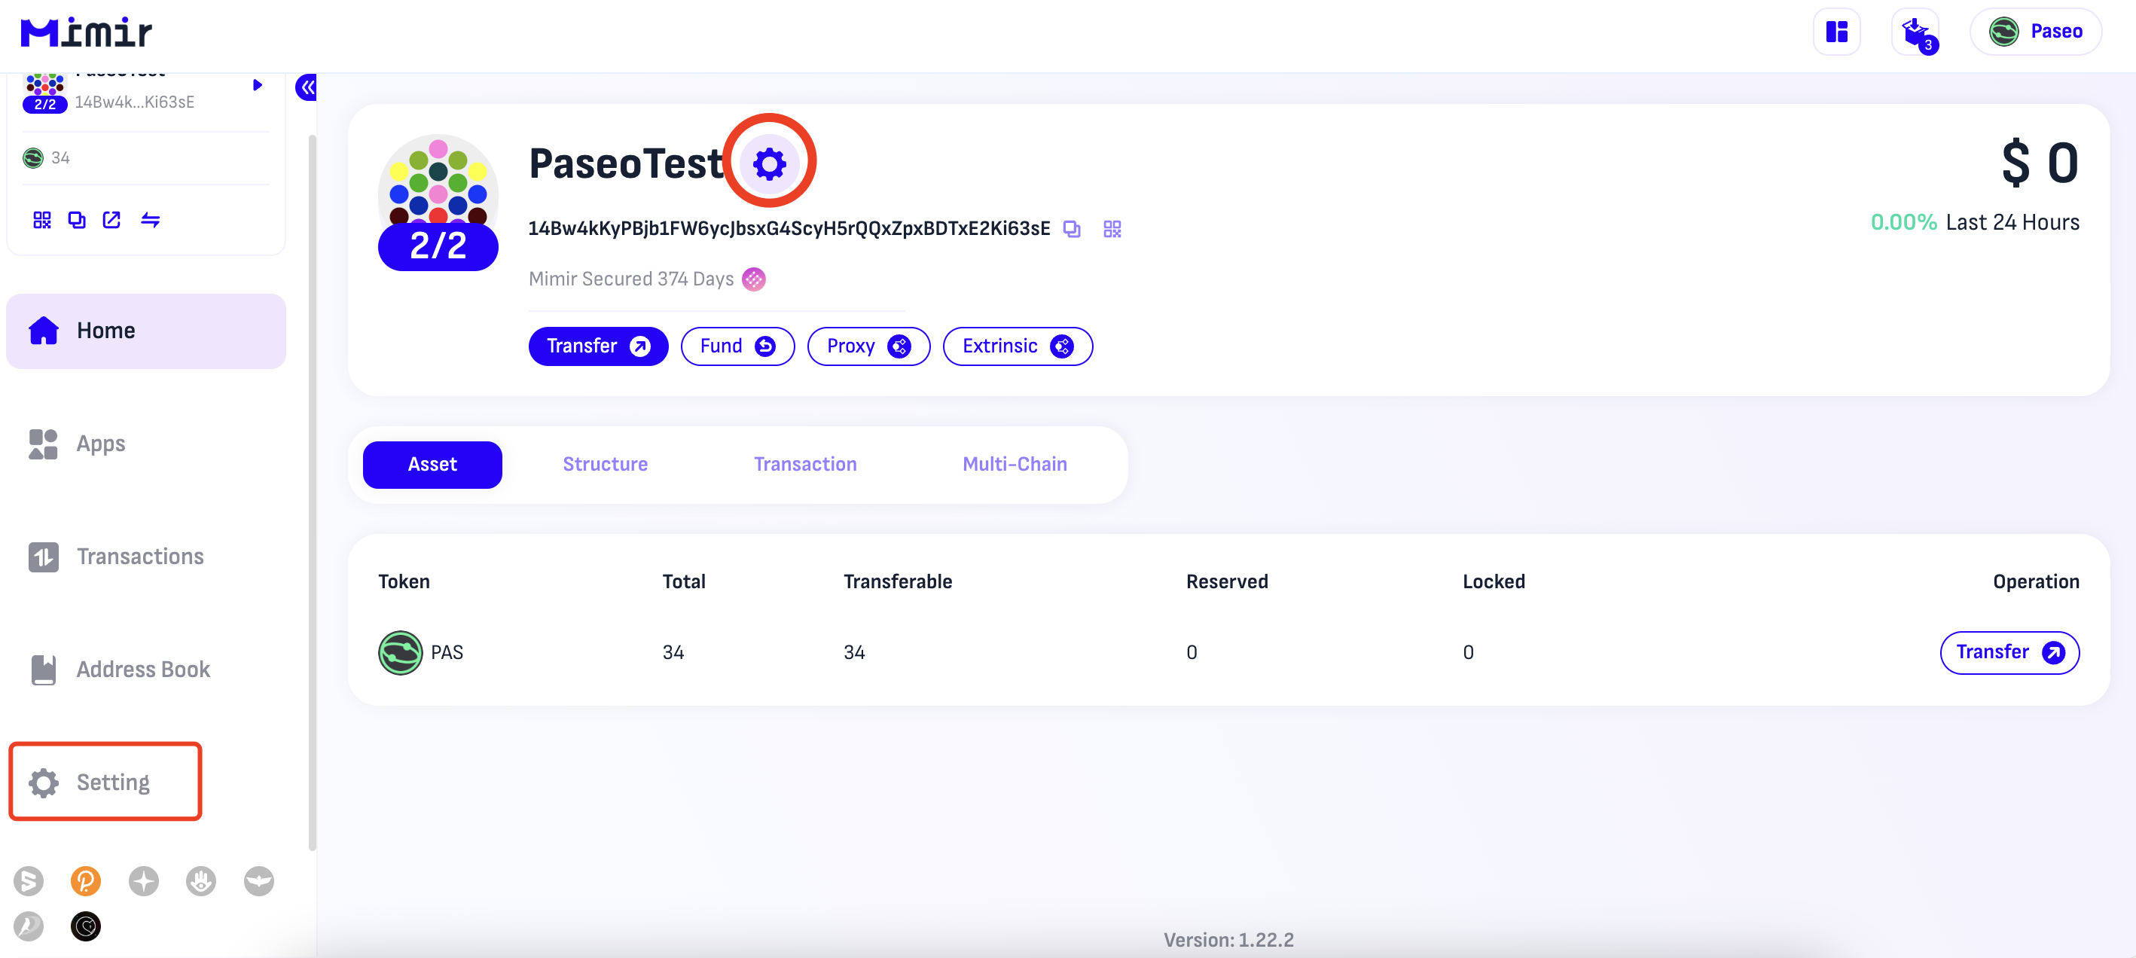Collapse the sidebar with double-chevron button

[x=307, y=87]
